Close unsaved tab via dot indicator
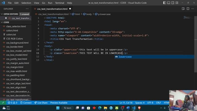Viewport: 197px width, 111px height. tap(70, 9)
